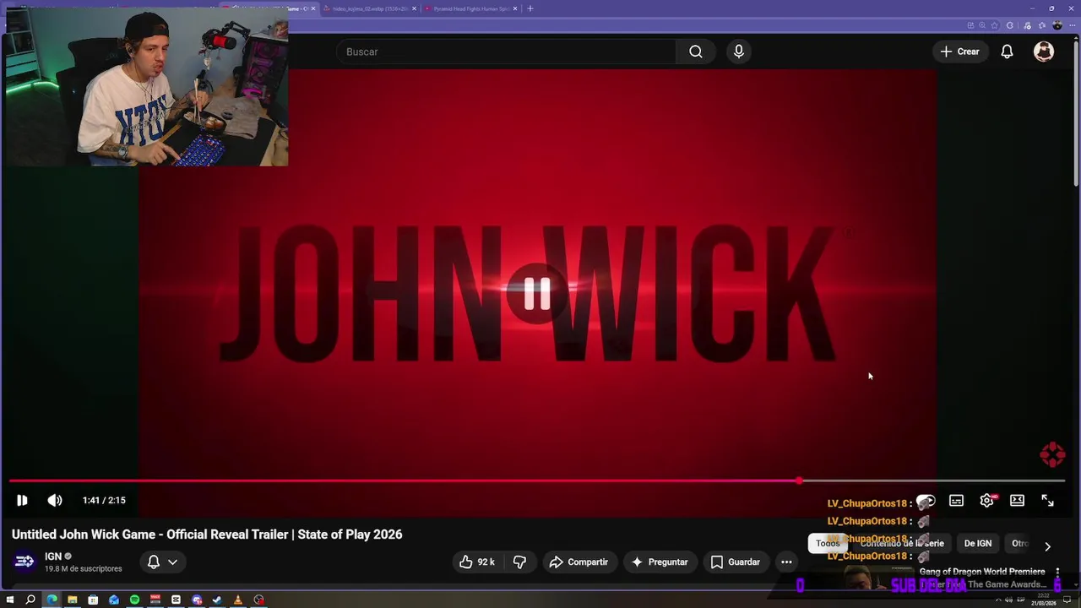Open the account avatar menu
Viewport: 1081px width, 608px height.
click(1044, 52)
